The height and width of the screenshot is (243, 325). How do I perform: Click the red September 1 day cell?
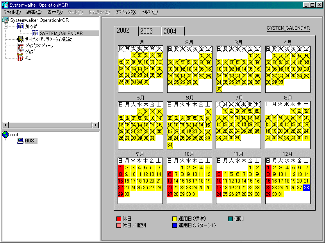click(121, 167)
